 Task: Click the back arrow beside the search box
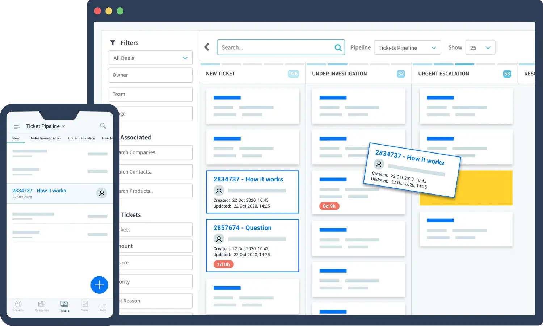pos(207,47)
